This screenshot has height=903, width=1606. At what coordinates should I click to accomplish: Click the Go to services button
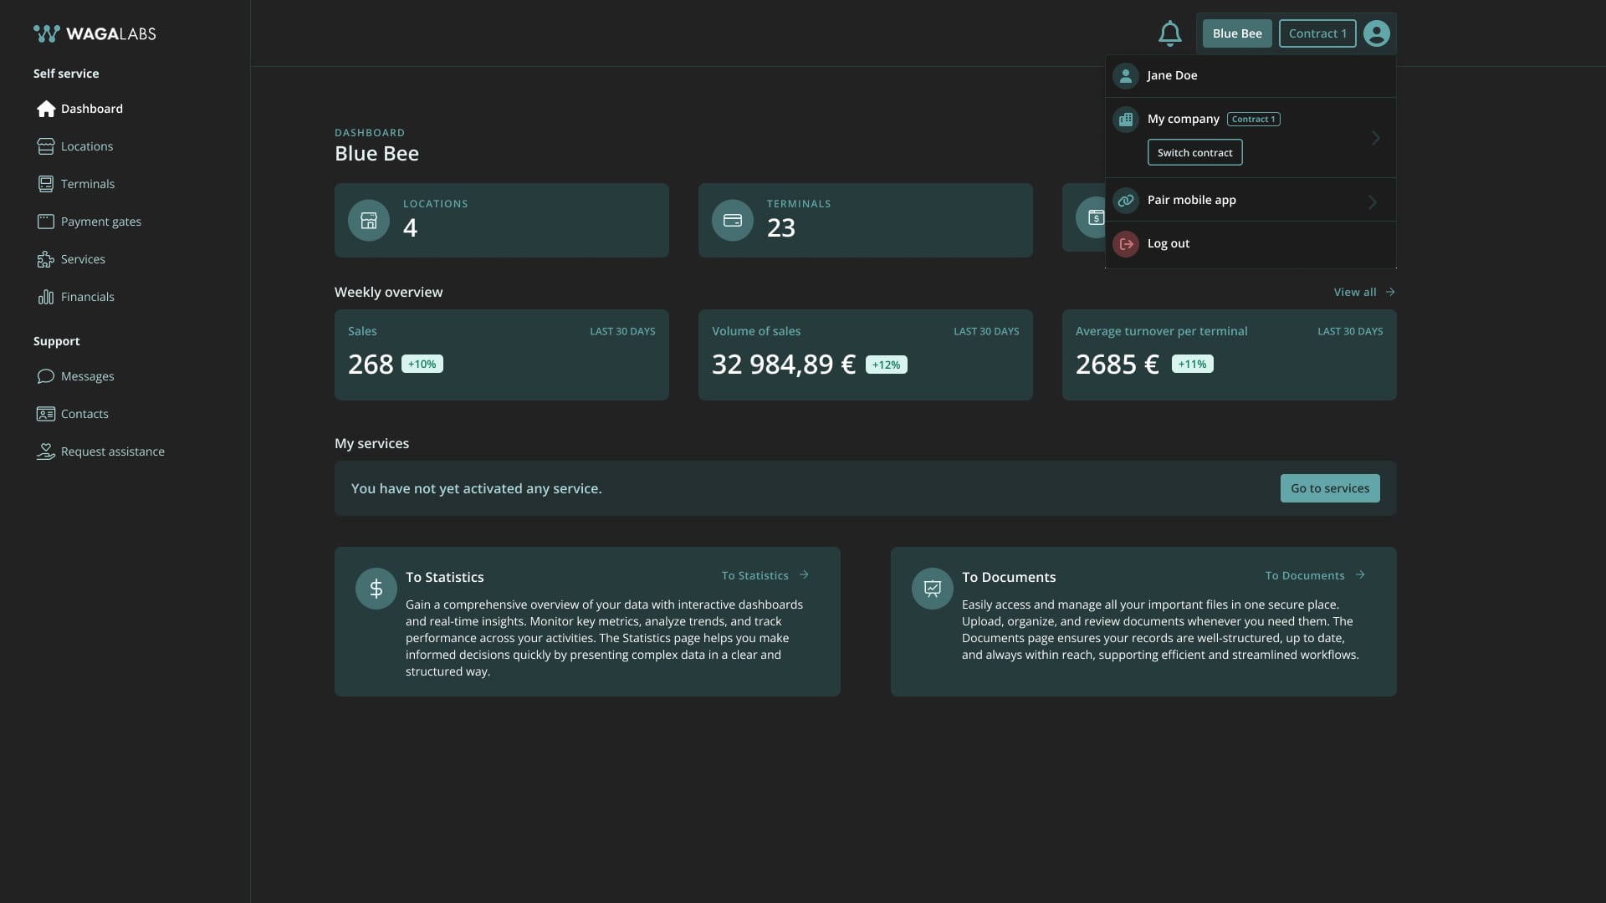(1329, 488)
